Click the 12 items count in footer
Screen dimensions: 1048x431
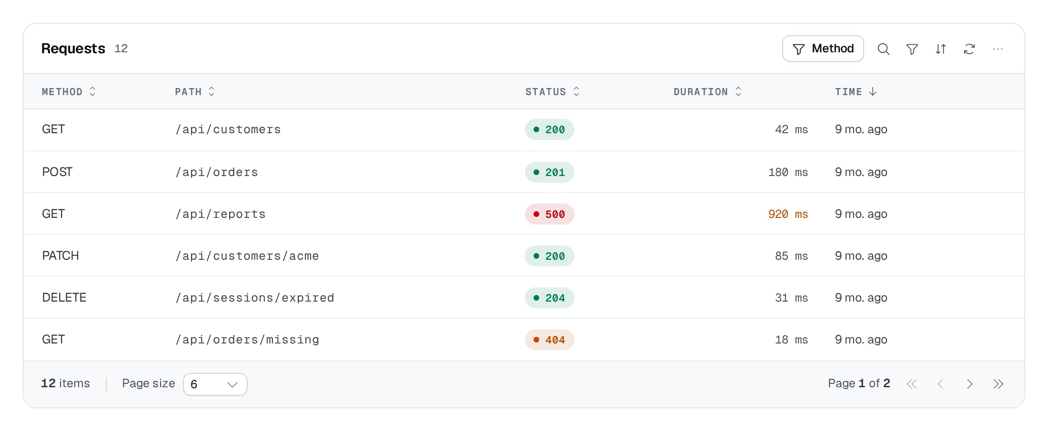point(65,383)
